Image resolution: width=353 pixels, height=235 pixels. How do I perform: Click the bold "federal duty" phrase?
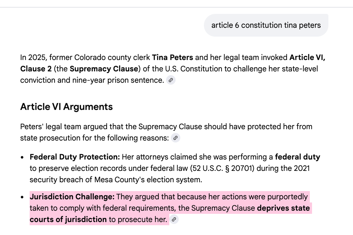pyautogui.click(x=298, y=157)
